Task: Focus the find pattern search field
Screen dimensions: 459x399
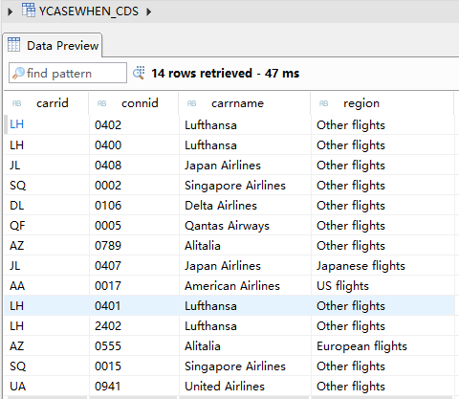Action: pyautogui.click(x=68, y=73)
